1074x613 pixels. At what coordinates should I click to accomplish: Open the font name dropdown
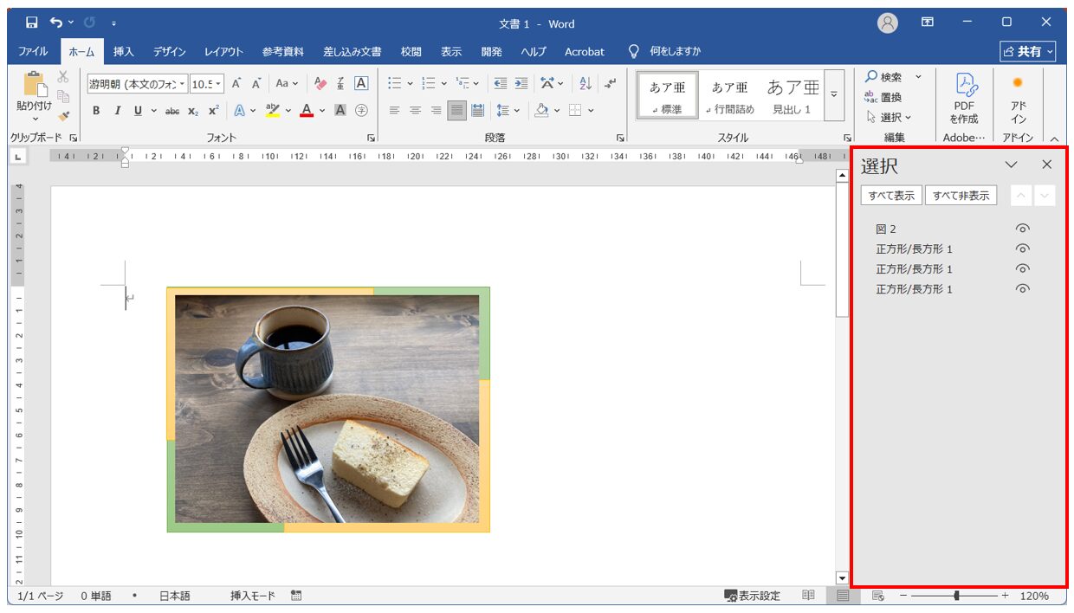[183, 84]
